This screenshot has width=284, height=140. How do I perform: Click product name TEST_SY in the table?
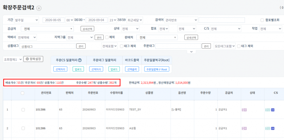coord(135,109)
